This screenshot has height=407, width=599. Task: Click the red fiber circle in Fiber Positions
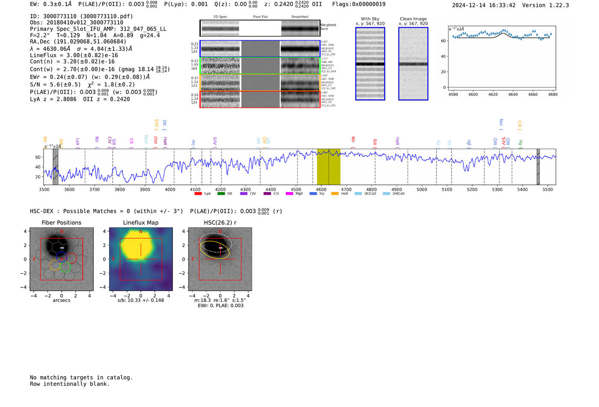coord(71,258)
